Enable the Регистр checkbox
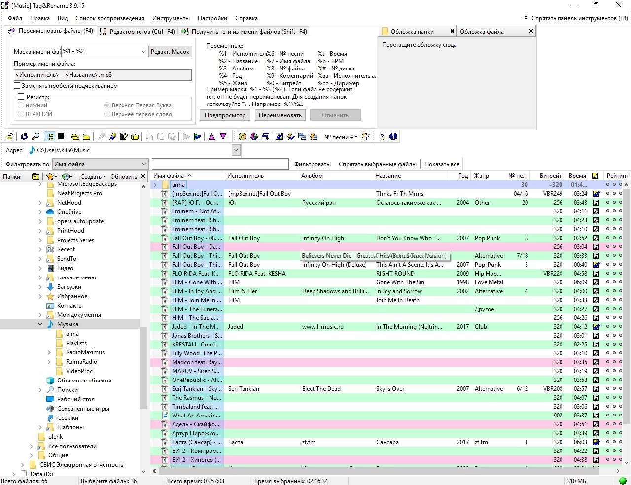The width and height of the screenshot is (631, 485). pyautogui.click(x=21, y=97)
